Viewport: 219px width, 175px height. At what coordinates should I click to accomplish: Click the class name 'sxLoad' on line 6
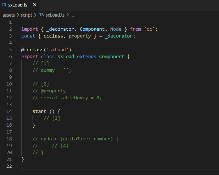66,57
